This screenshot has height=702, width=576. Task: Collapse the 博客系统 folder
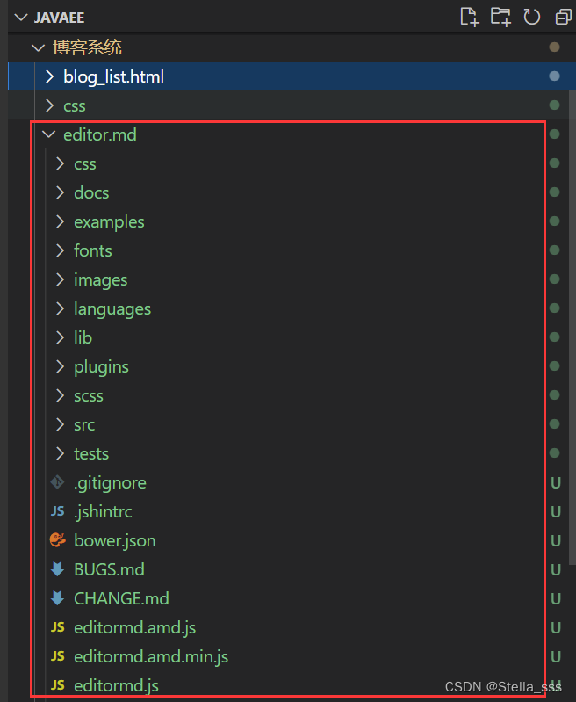pos(37,47)
